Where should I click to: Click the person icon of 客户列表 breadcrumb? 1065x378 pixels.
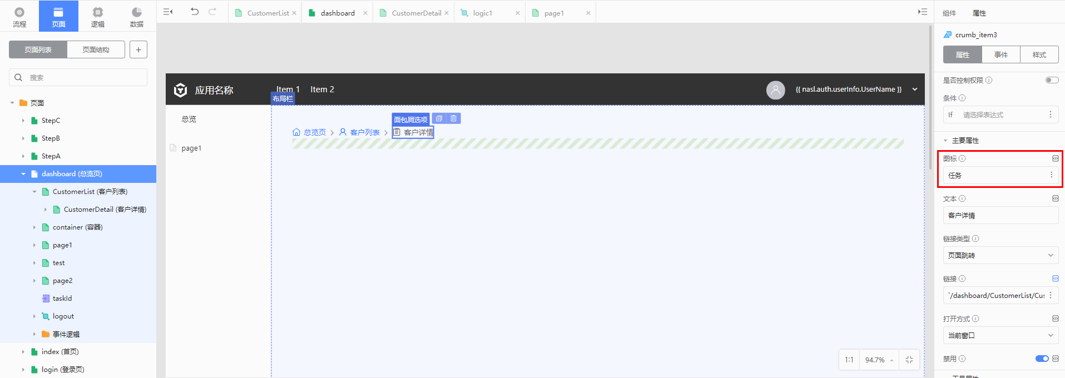[343, 132]
